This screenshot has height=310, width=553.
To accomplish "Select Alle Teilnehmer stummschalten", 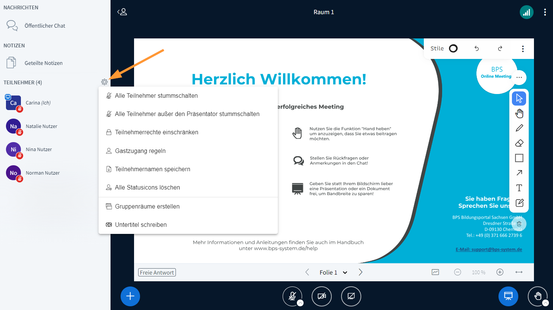I will (x=156, y=95).
